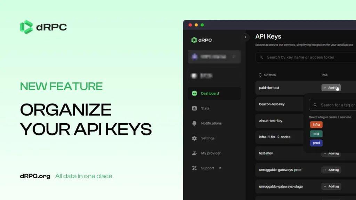Viewport: 356px width, 200px height.
Task: Click the green maximize window button
Action: [202, 25]
